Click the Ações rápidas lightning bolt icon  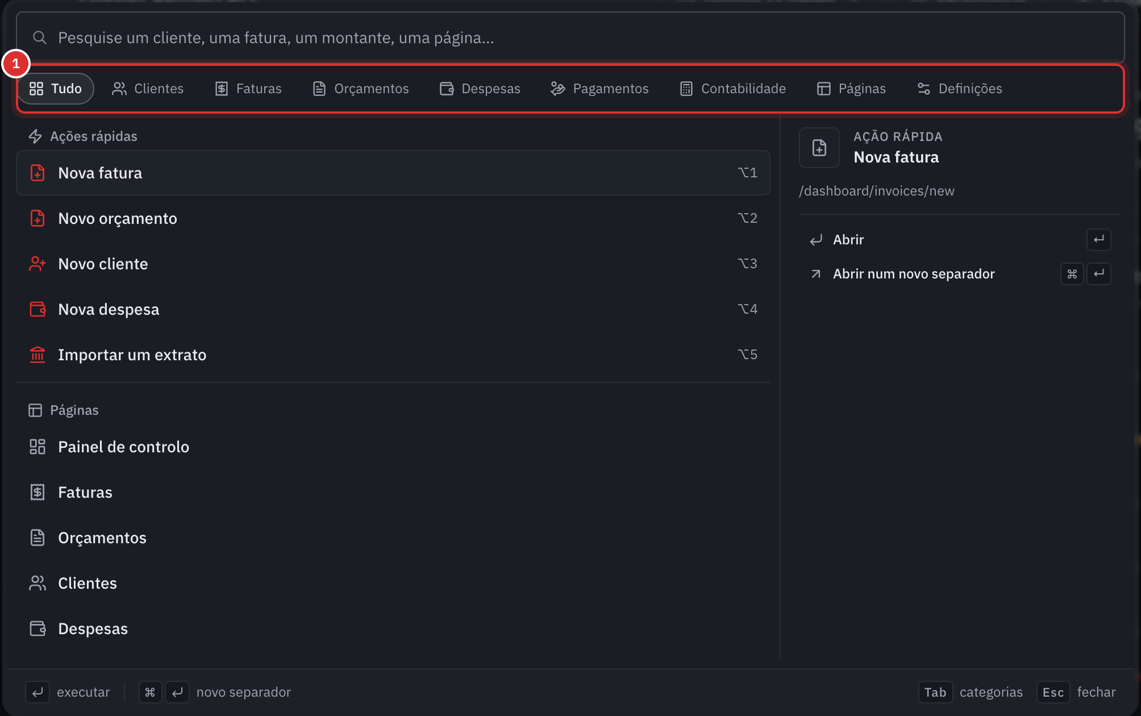(35, 136)
